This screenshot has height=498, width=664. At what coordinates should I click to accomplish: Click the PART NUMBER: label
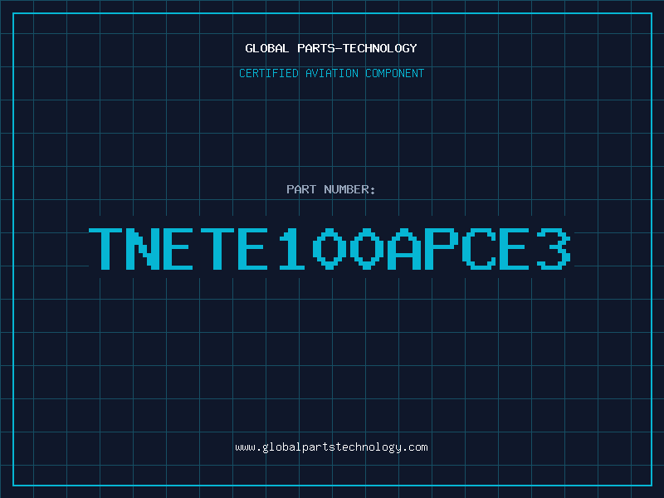tap(331, 190)
